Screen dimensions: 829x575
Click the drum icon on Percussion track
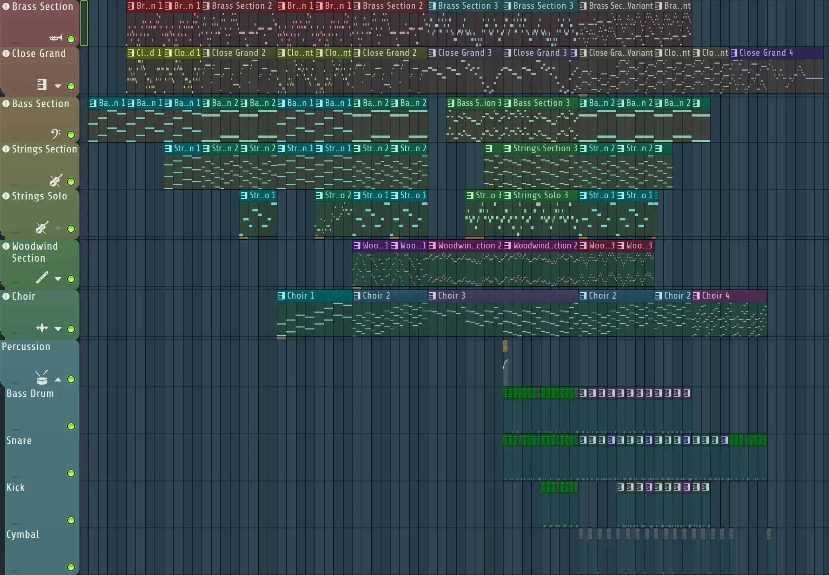pos(42,377)
